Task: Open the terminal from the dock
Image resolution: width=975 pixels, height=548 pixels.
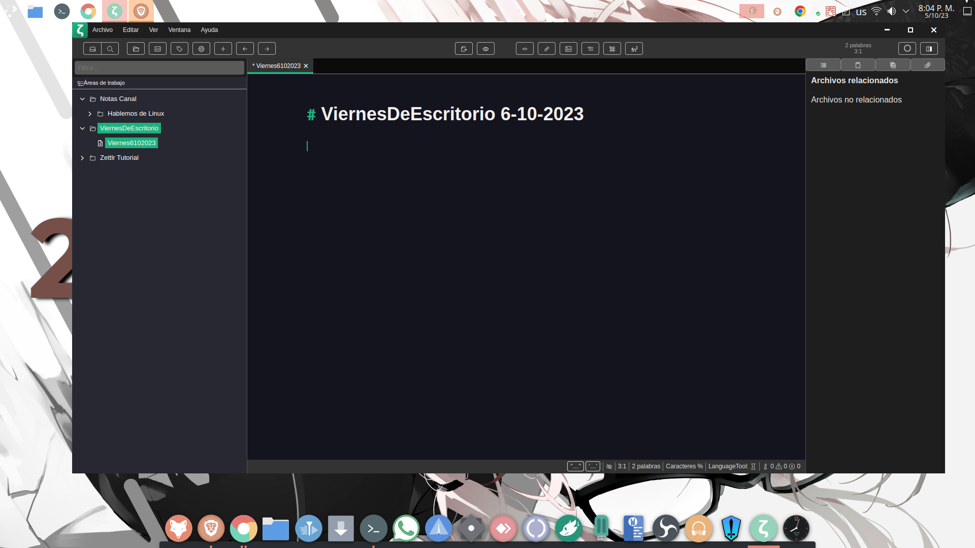Action: click(x=373, y=529)
